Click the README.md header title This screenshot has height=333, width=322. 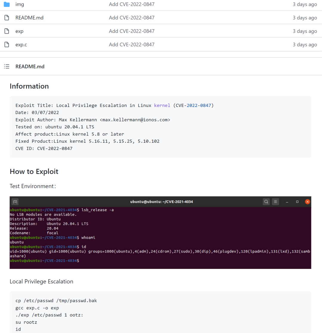(30, 66)
